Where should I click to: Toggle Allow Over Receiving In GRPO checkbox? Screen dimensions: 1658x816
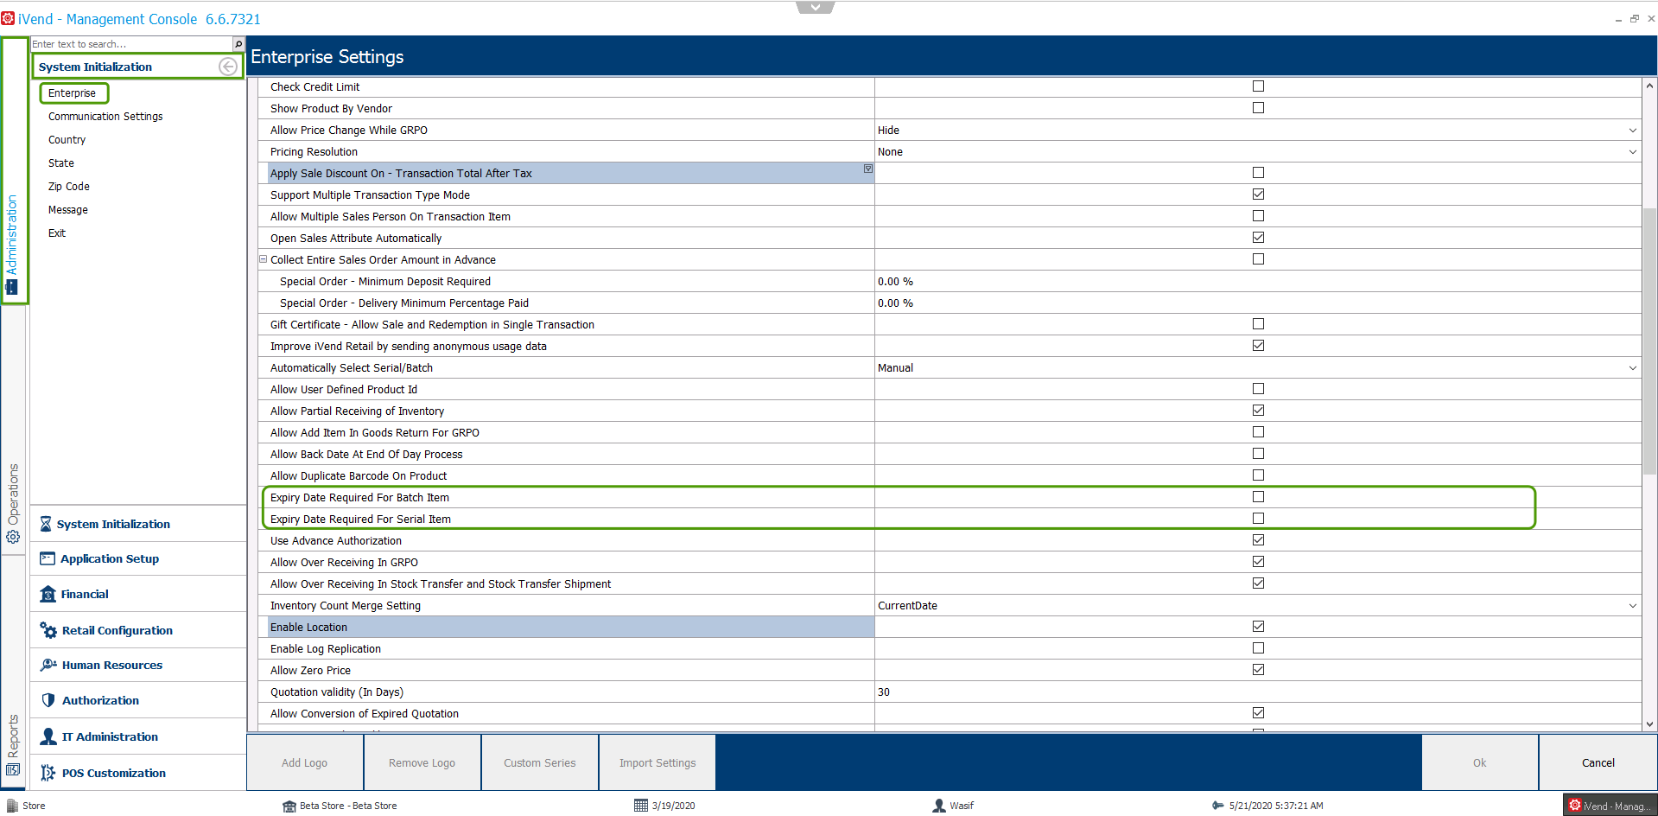coord(1258,562)
